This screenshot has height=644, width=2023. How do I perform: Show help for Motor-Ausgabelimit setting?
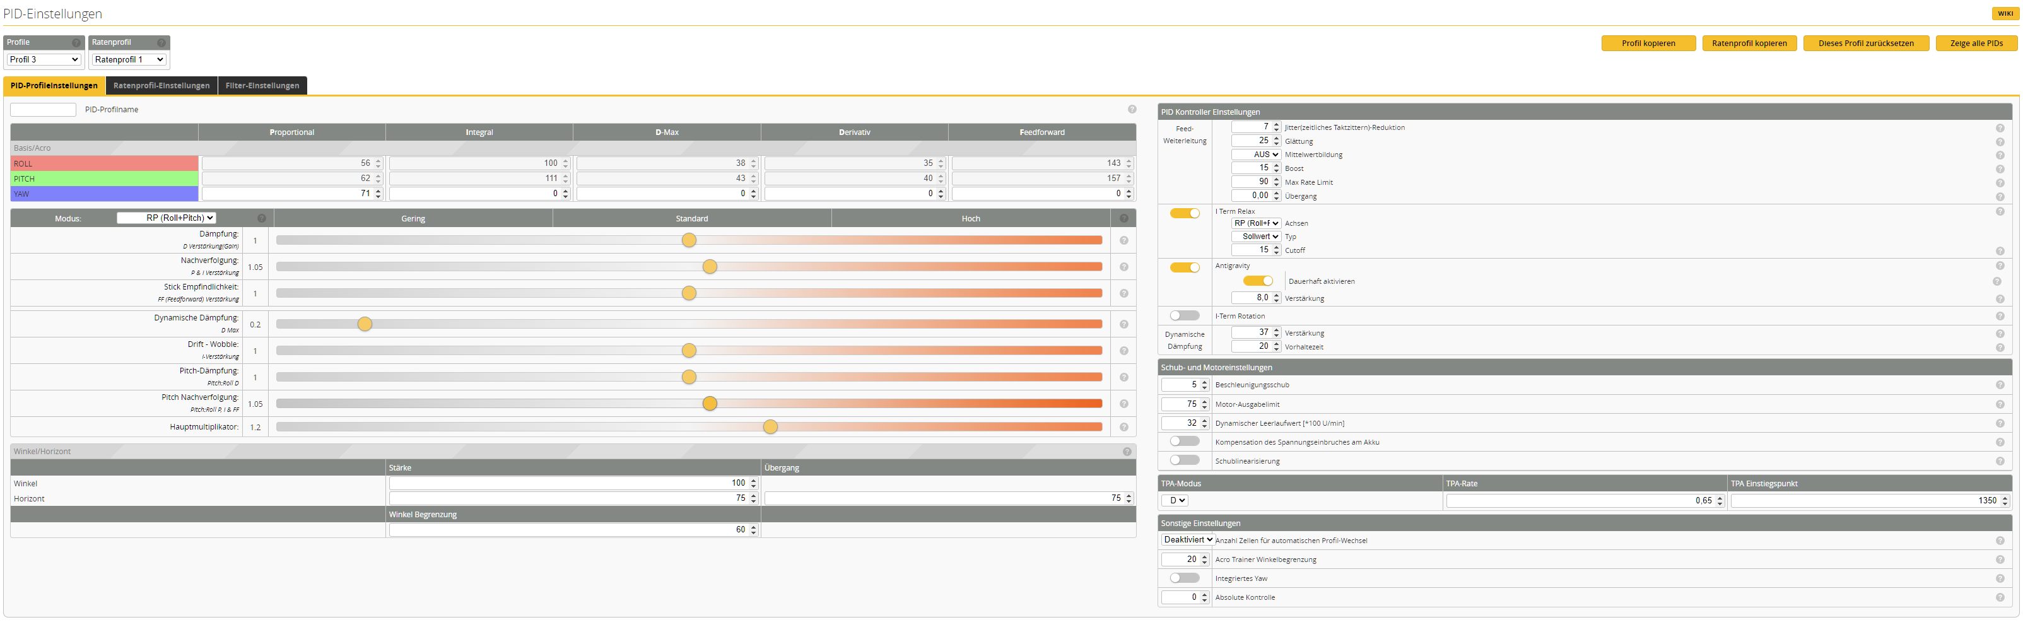2000,404
